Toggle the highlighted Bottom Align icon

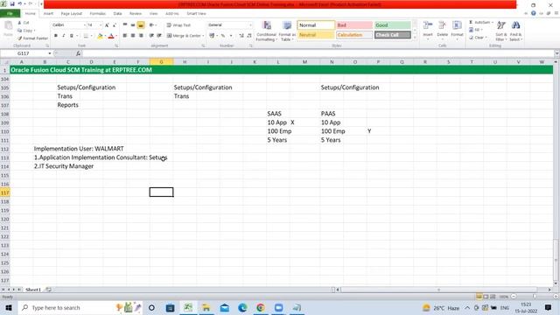point(141,25)
